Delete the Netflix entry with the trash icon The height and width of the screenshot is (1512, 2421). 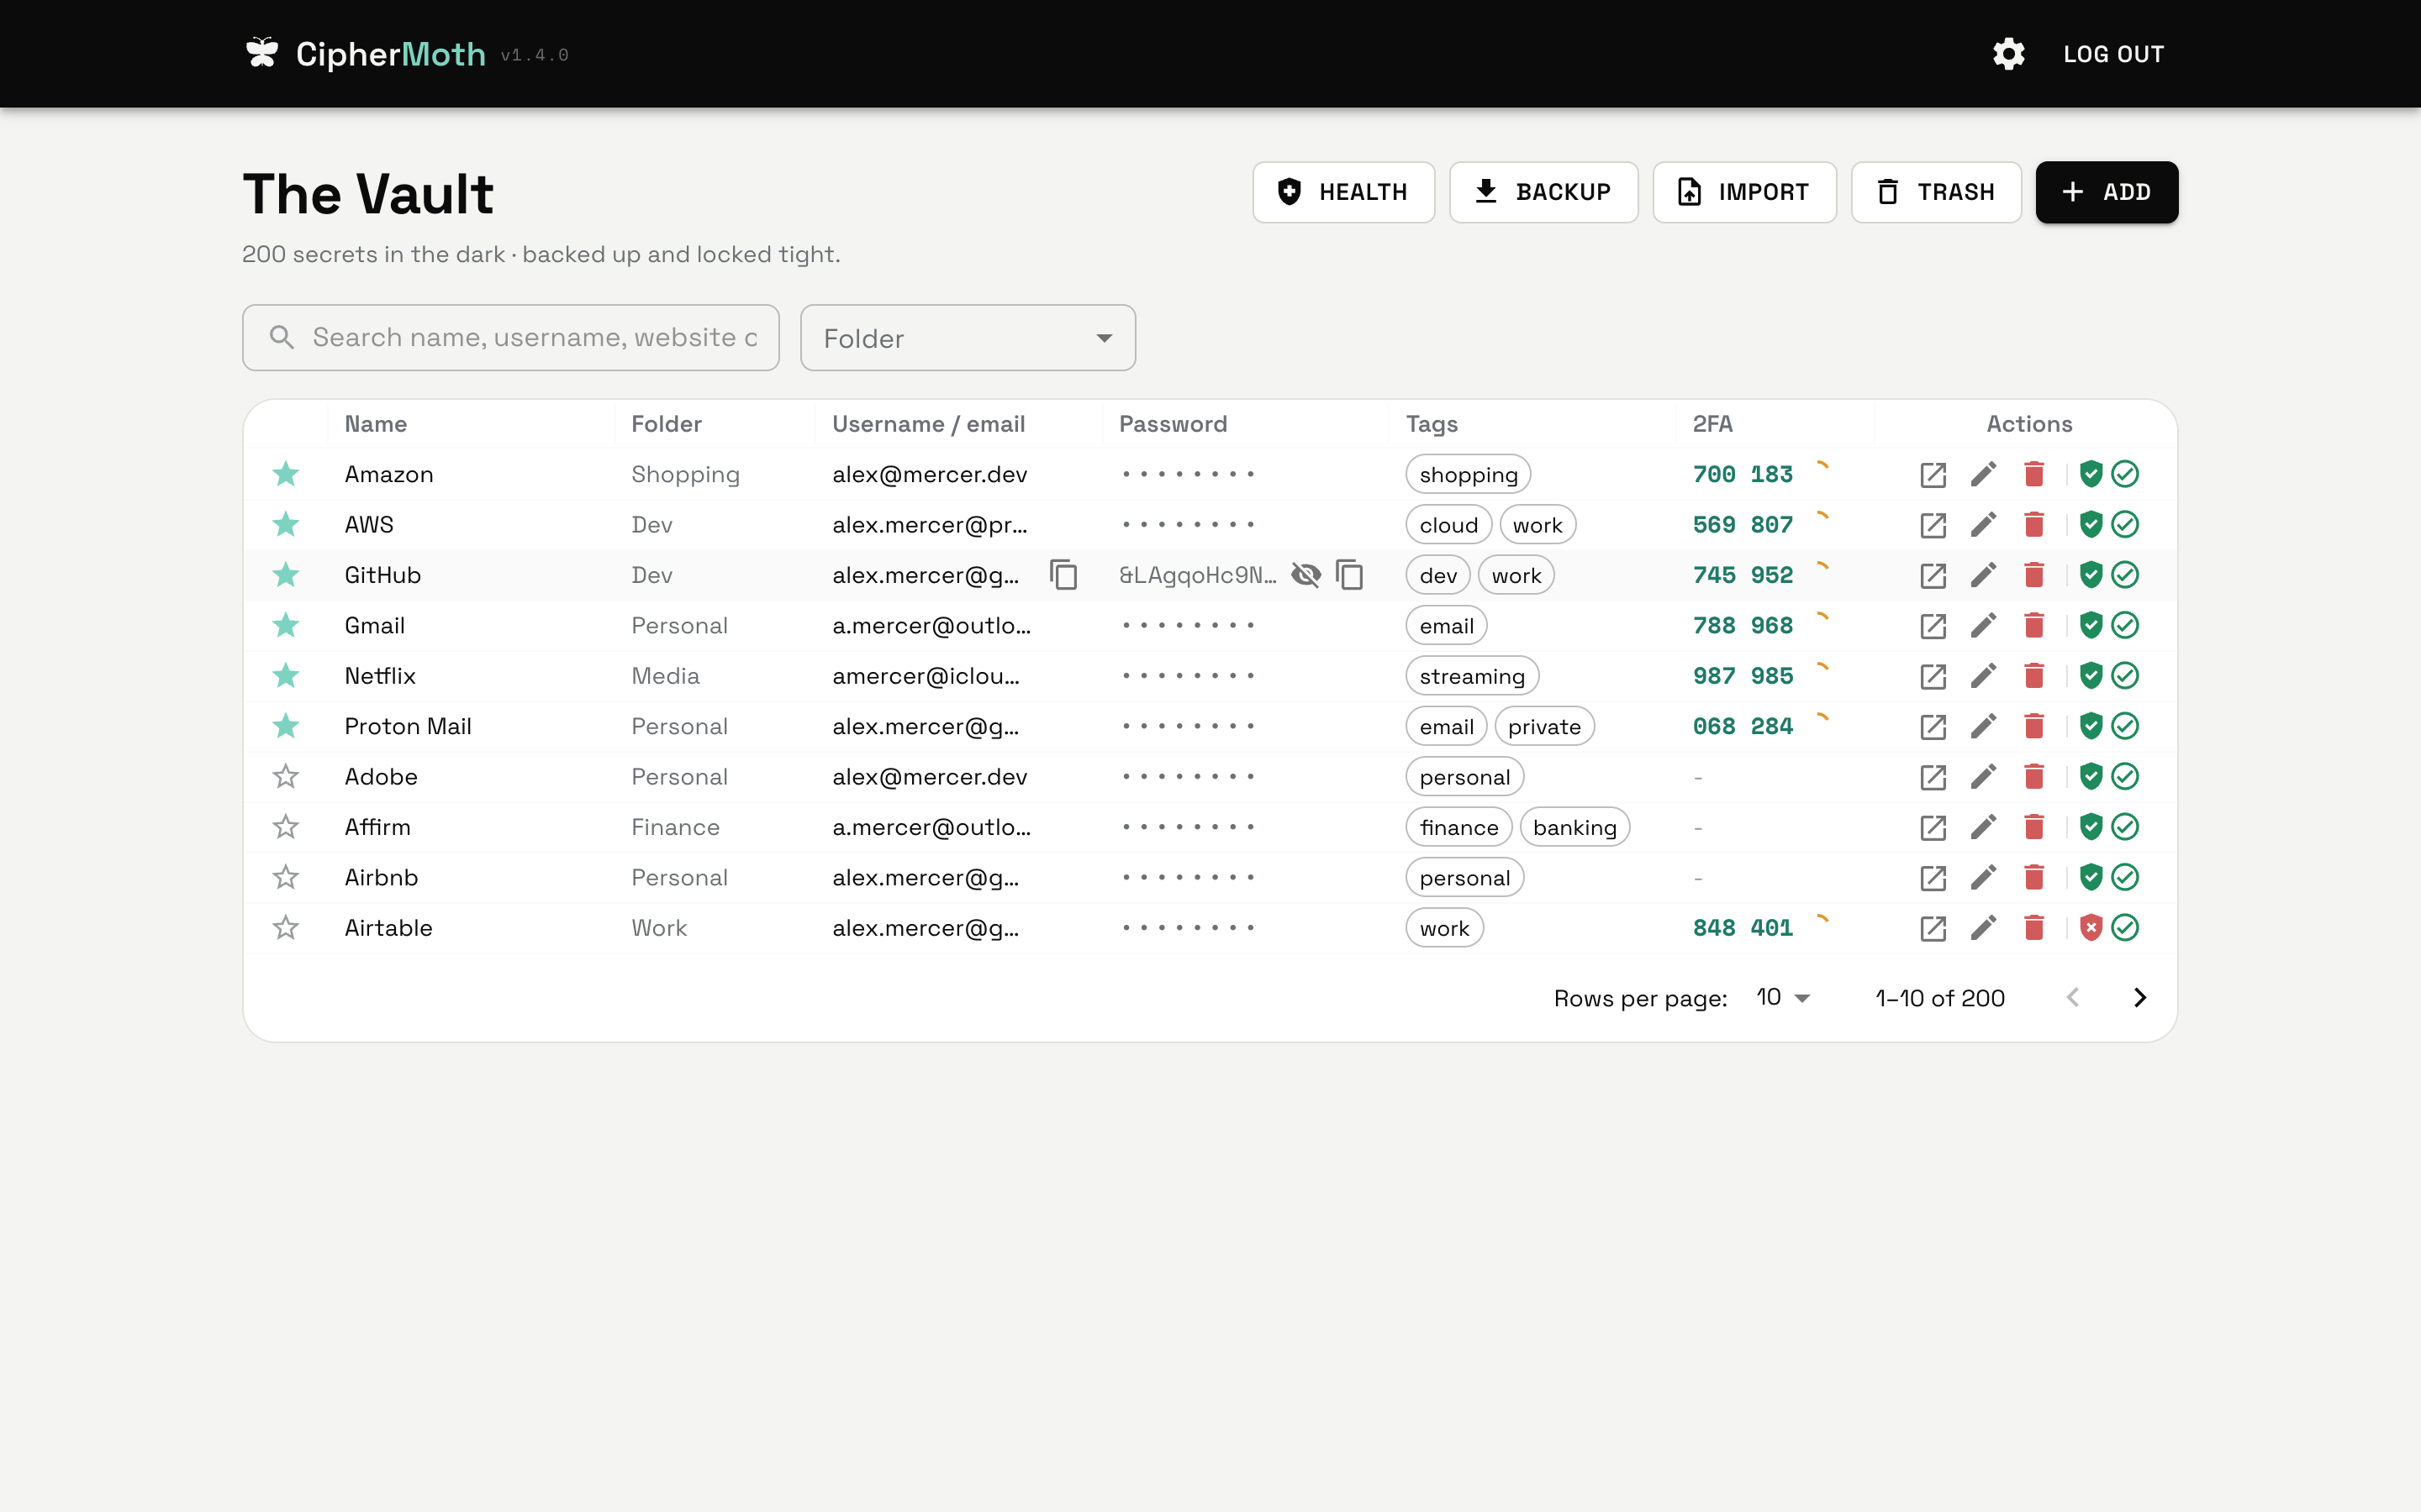tap(2033, 676)
